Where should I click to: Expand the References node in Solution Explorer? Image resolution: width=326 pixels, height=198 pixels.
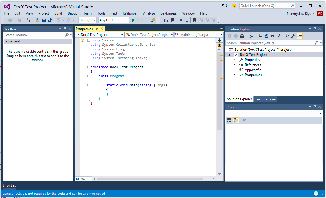click(x=234, y=65)
